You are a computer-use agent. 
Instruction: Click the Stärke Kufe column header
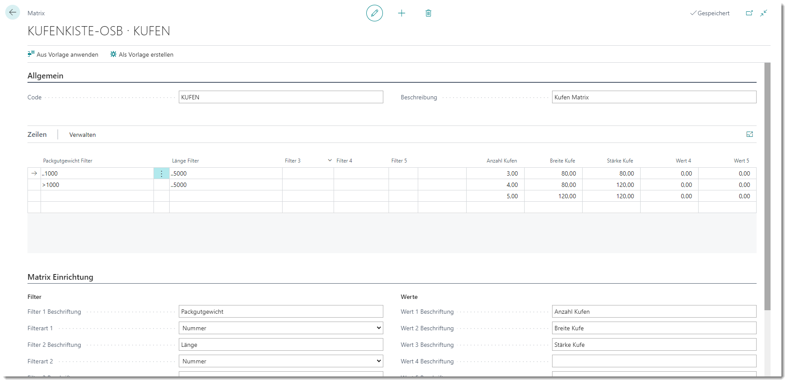620,161
